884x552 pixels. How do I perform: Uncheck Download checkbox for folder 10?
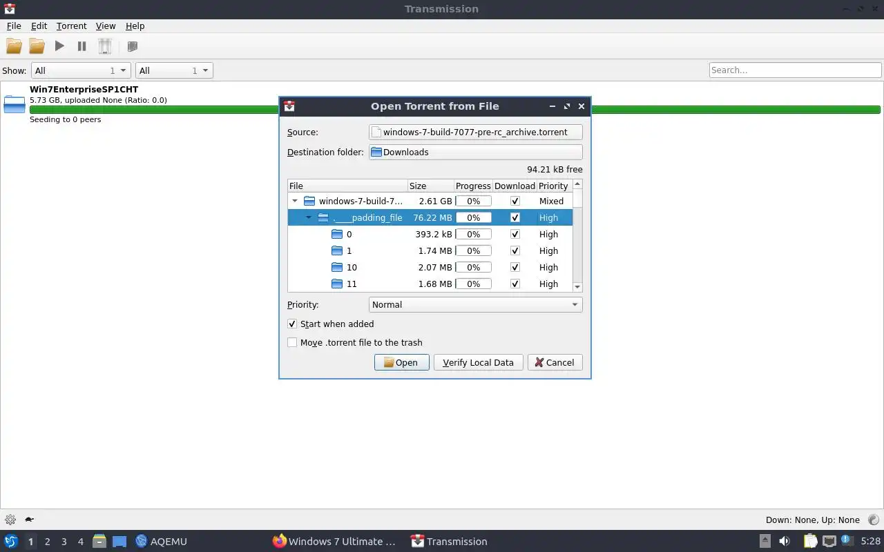(x=515, y=267)
